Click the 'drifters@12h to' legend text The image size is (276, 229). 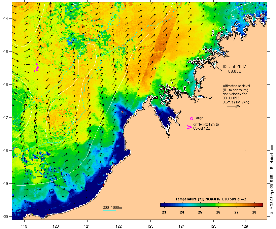(206, 124)
